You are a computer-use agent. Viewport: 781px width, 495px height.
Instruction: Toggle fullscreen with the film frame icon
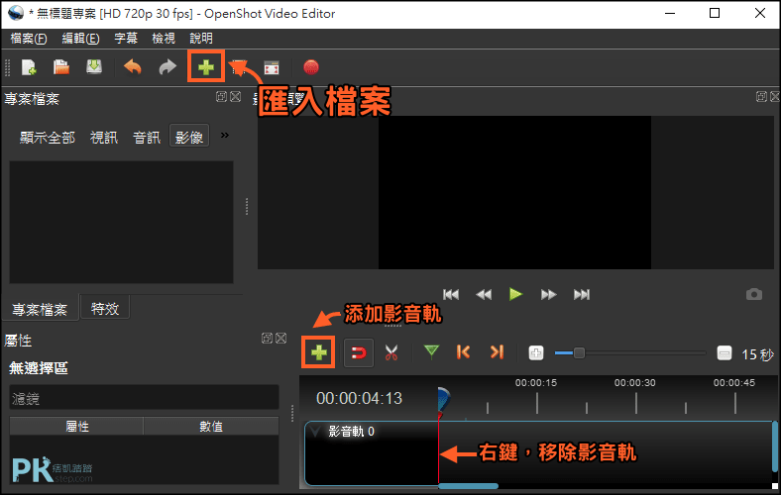[272, 67]
